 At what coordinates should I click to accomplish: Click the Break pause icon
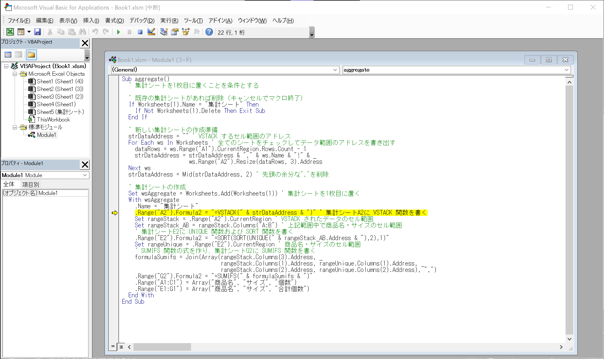(x=129, y=32)
